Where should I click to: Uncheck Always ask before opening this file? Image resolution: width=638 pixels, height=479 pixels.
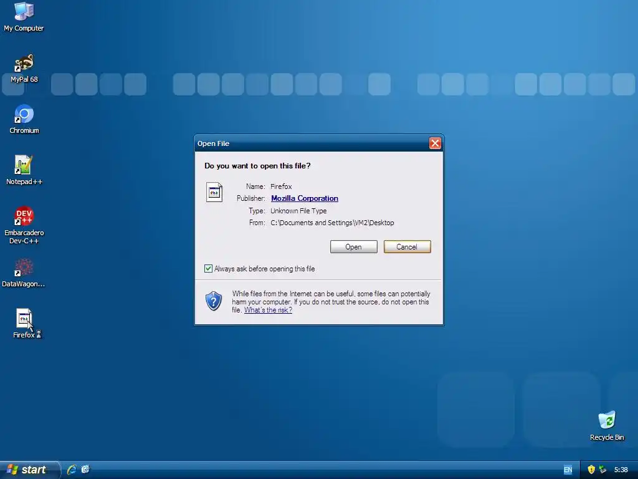click(208, 269)
